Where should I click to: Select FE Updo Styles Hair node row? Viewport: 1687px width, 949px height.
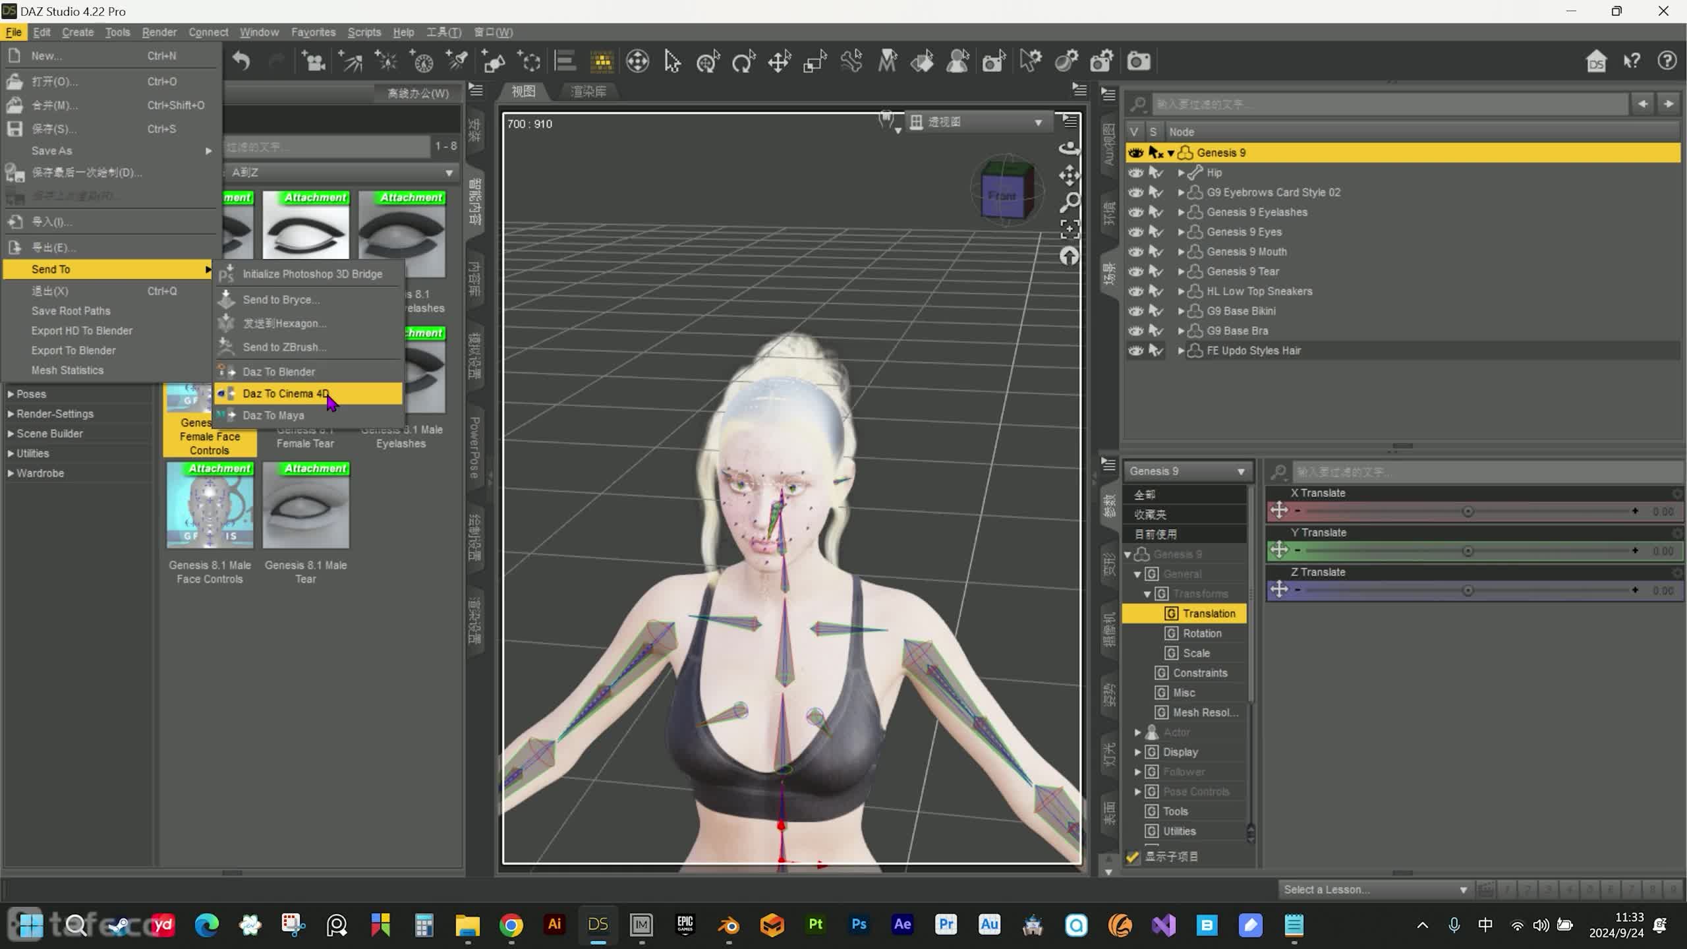tap(1402, 351)
